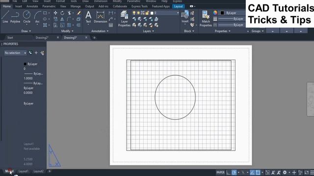Expand the Groups panel
This screenshot has width=314, height=176.
tap(258, 31)
